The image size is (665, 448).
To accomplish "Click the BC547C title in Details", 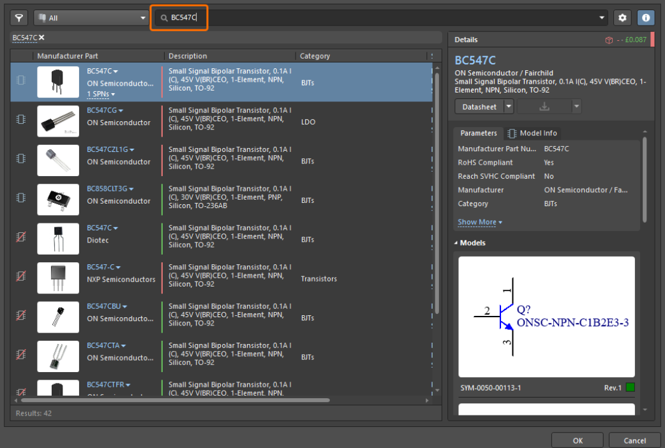I will click(x=475, y=60).
